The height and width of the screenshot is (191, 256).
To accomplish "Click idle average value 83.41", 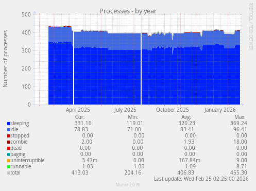I will (x=187, y=129).
